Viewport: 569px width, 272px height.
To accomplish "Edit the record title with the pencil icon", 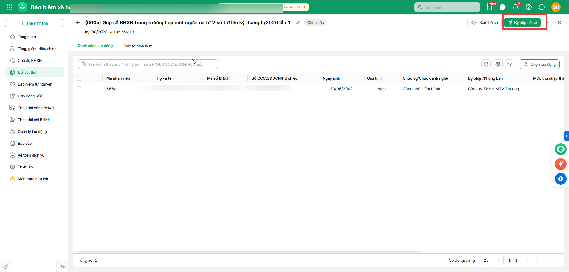I will pos(298,22).
